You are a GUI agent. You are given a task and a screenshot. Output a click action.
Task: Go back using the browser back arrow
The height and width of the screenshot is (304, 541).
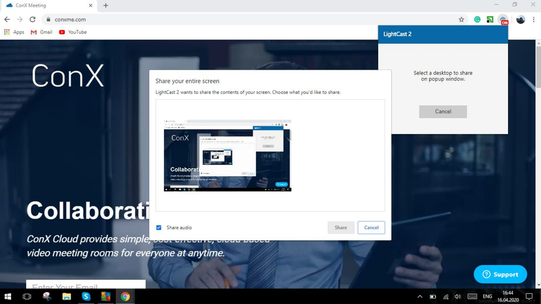[7, 19]
